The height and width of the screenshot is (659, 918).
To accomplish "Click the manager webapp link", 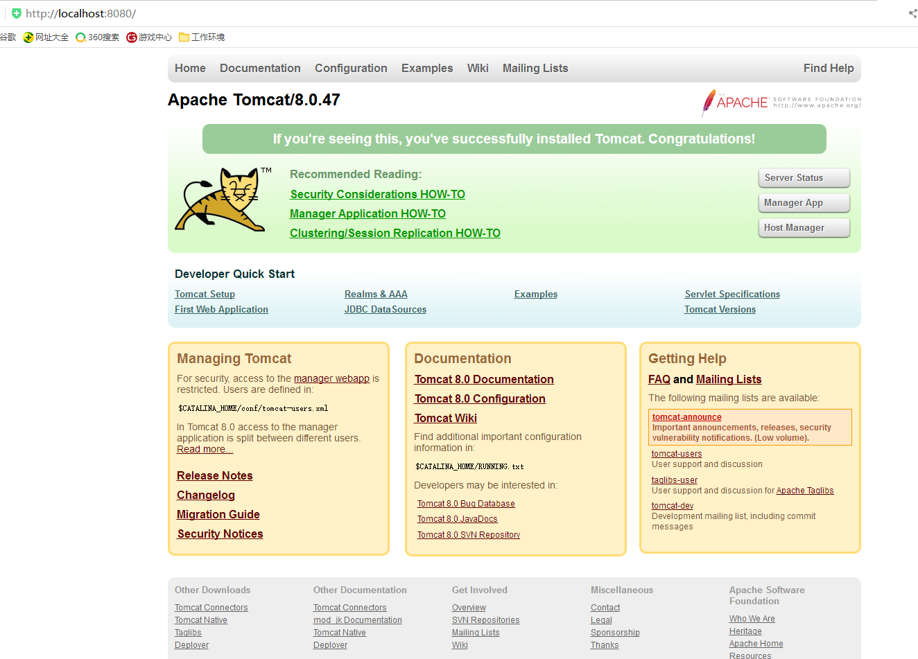I will coord(331,378).
